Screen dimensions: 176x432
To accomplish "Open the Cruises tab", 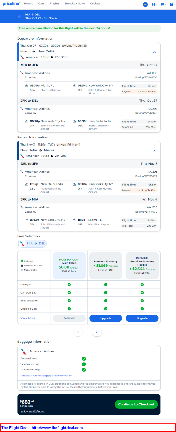I will [x=95, y=4].
